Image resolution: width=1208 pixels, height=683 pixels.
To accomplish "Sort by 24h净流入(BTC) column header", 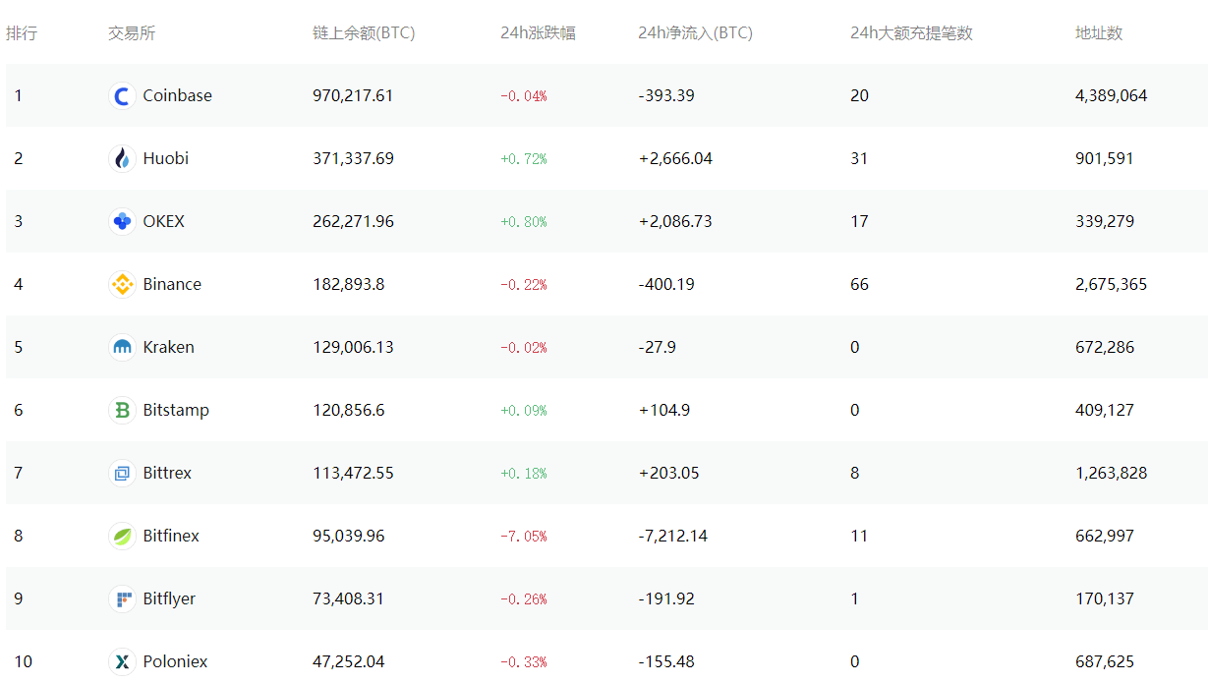I will pyautogui.click(x=695, y=33).
